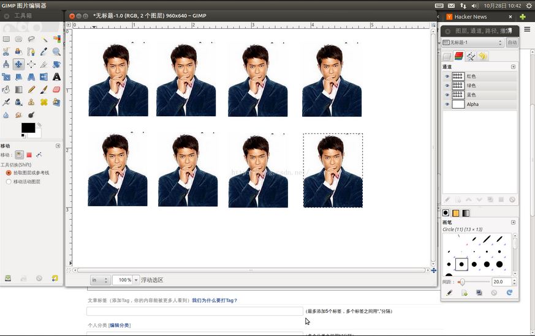Image resolution: width=535 pixels, height=336 pixels.
Task: Switch to the Channels tab
Action: 459,56
